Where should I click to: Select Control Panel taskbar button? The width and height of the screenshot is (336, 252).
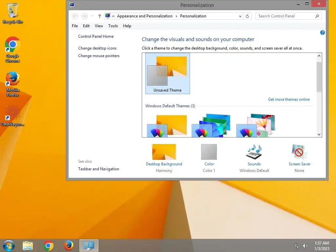click(89, 245)
